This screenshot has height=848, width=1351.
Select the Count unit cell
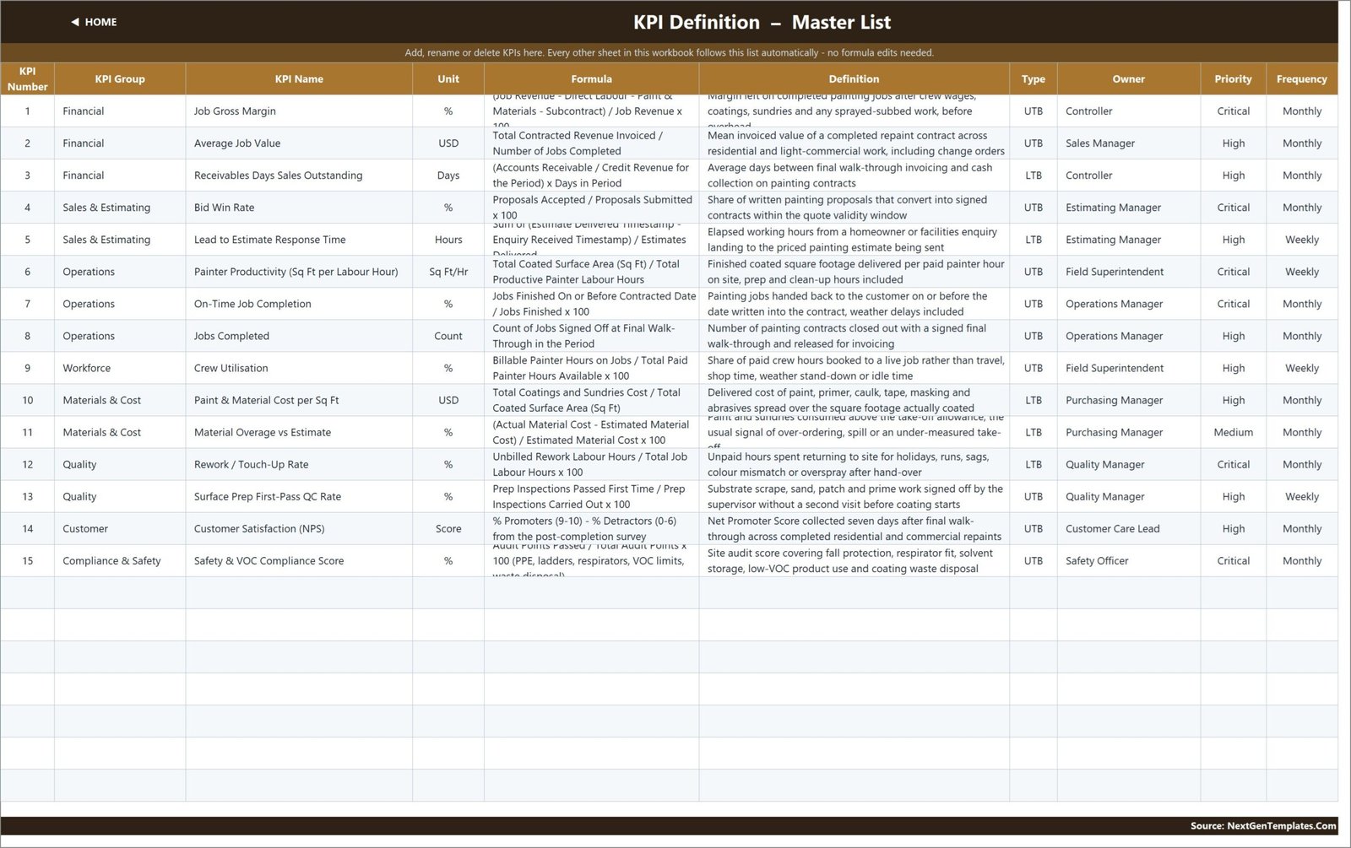pos(448,336)
